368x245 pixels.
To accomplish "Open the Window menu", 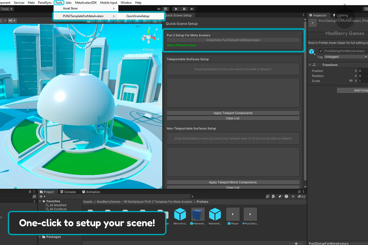I will pos(126,2).
